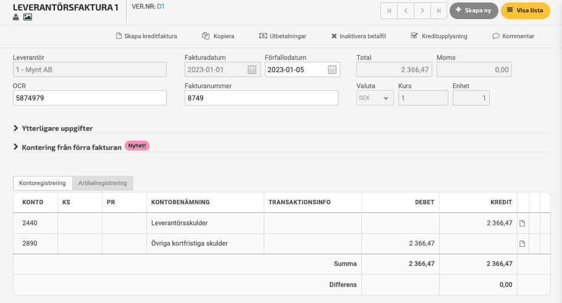Click document icon on row 2440
Viewport: 562px width, 303px height.
pyautogui.click(x=522, y=223)
